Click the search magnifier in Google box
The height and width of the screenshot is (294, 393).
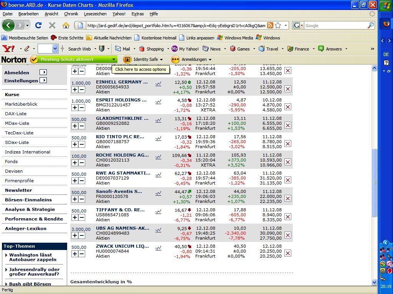371,25
